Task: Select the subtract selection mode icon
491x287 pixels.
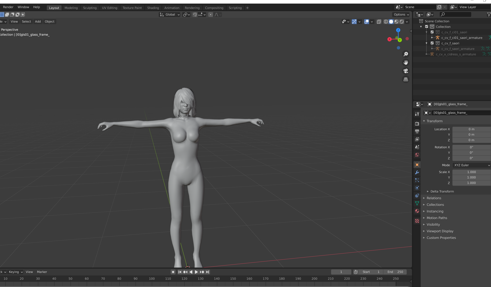Action: point(12,15)
